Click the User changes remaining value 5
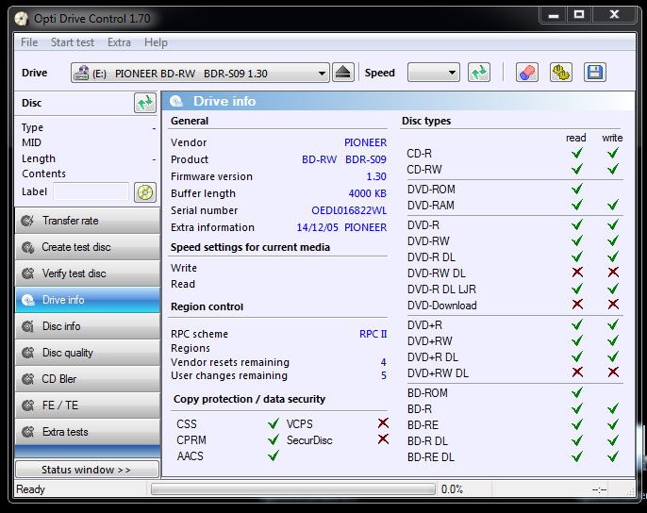This screenshot has height=513, width=647. click(x=383, y=375)
